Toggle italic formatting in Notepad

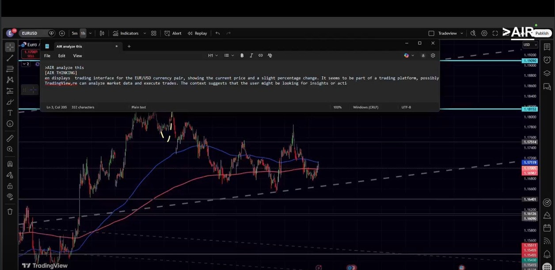click(251, 56)
